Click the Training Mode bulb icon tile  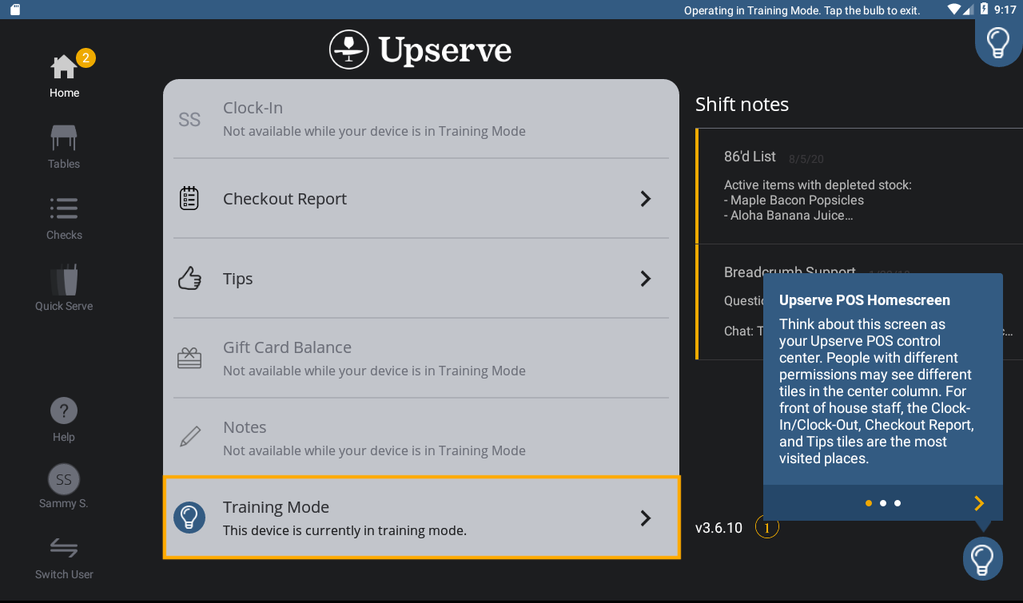pyautogui.click(x=189, y=518)
